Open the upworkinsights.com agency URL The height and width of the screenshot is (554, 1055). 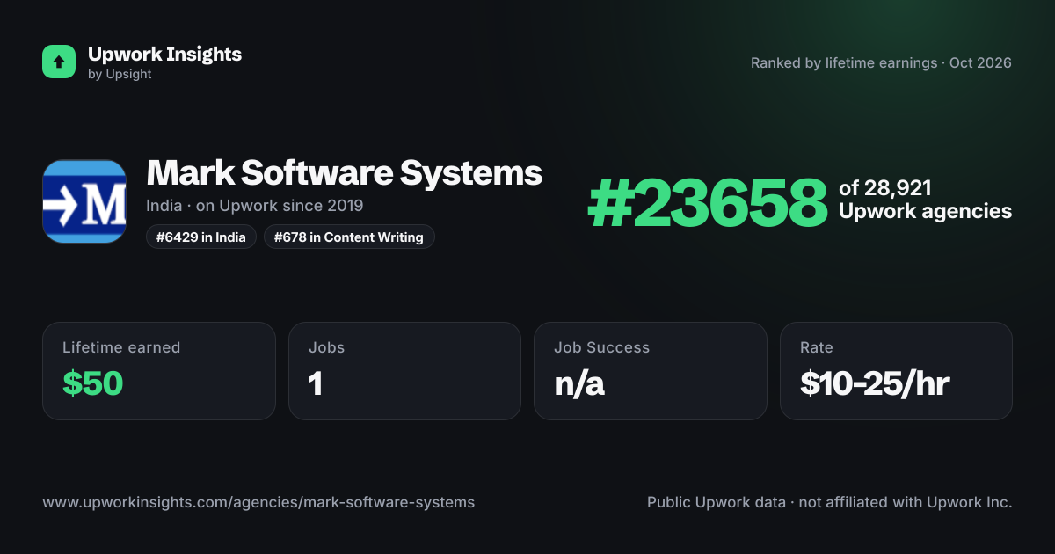(x=258, y=502)
